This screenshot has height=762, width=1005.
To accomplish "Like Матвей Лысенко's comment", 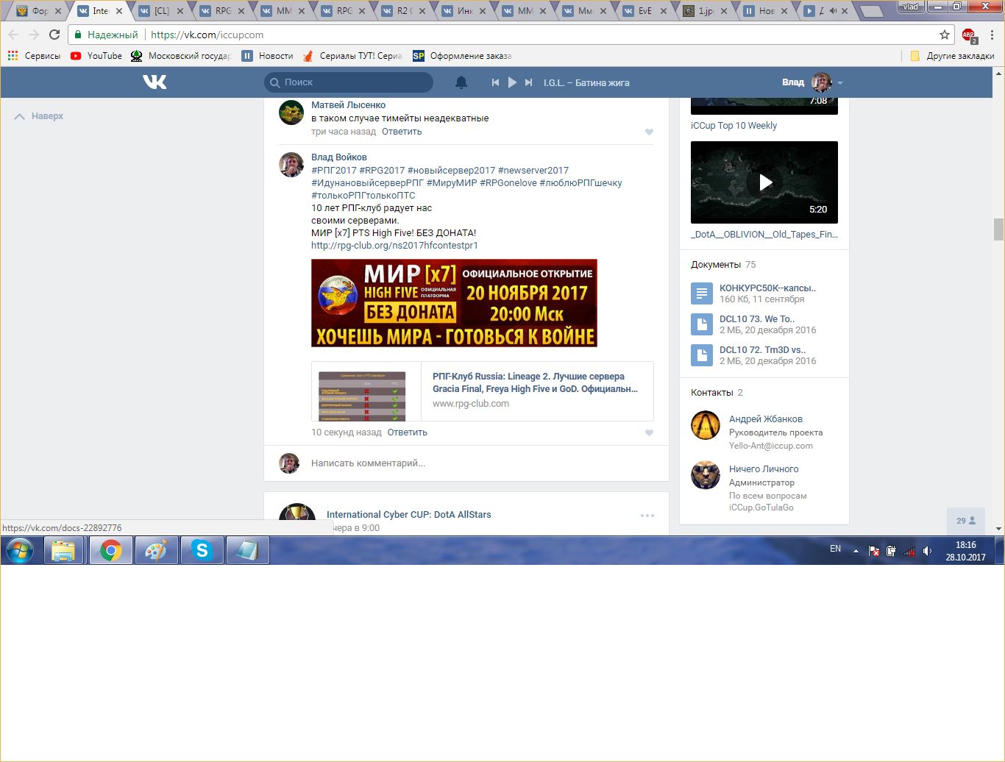I will point(649,132).
